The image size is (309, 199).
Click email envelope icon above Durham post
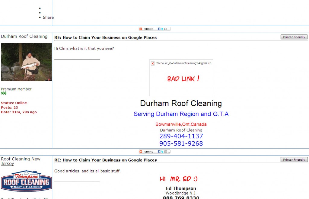(166, 29)
